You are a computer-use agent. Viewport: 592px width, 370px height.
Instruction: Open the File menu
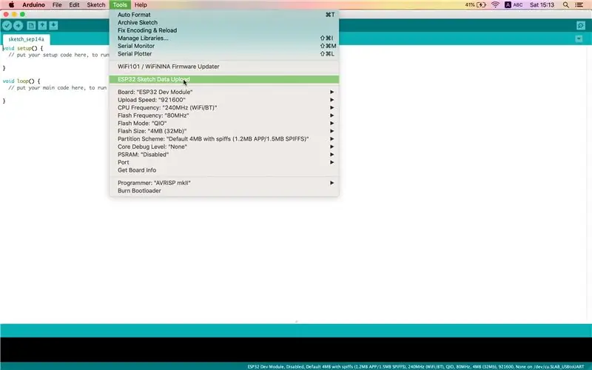pos(57,5)
